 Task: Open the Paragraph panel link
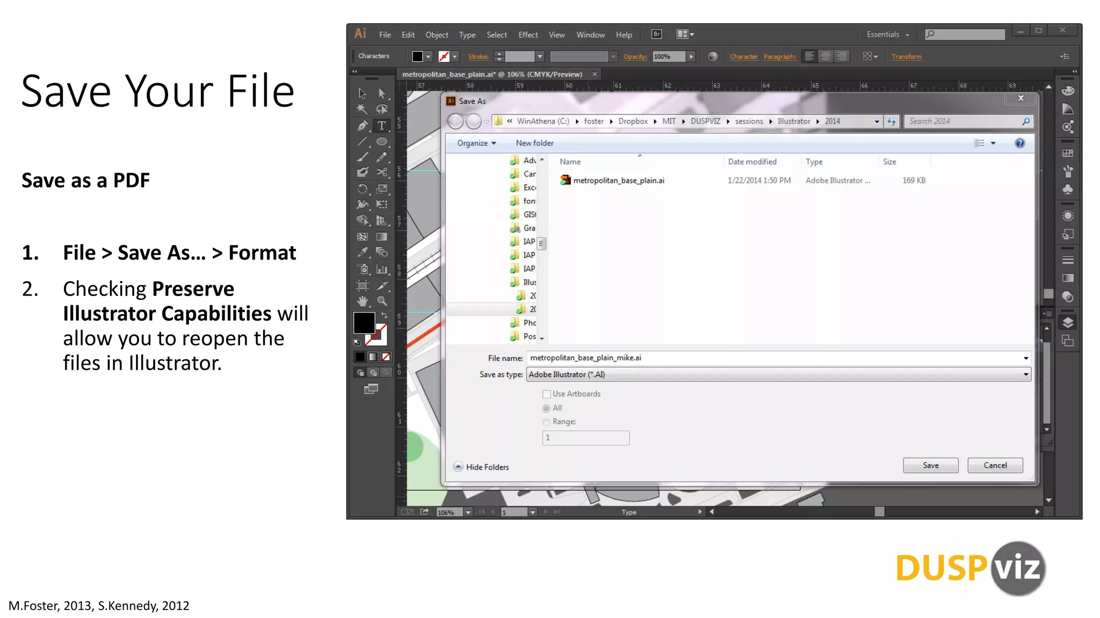click(779, 56)
